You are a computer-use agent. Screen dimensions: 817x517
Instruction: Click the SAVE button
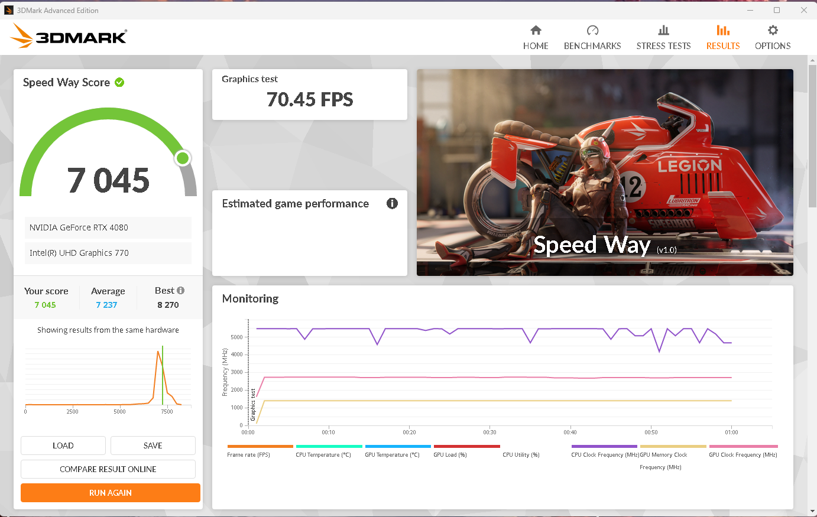tap(153, 446)
